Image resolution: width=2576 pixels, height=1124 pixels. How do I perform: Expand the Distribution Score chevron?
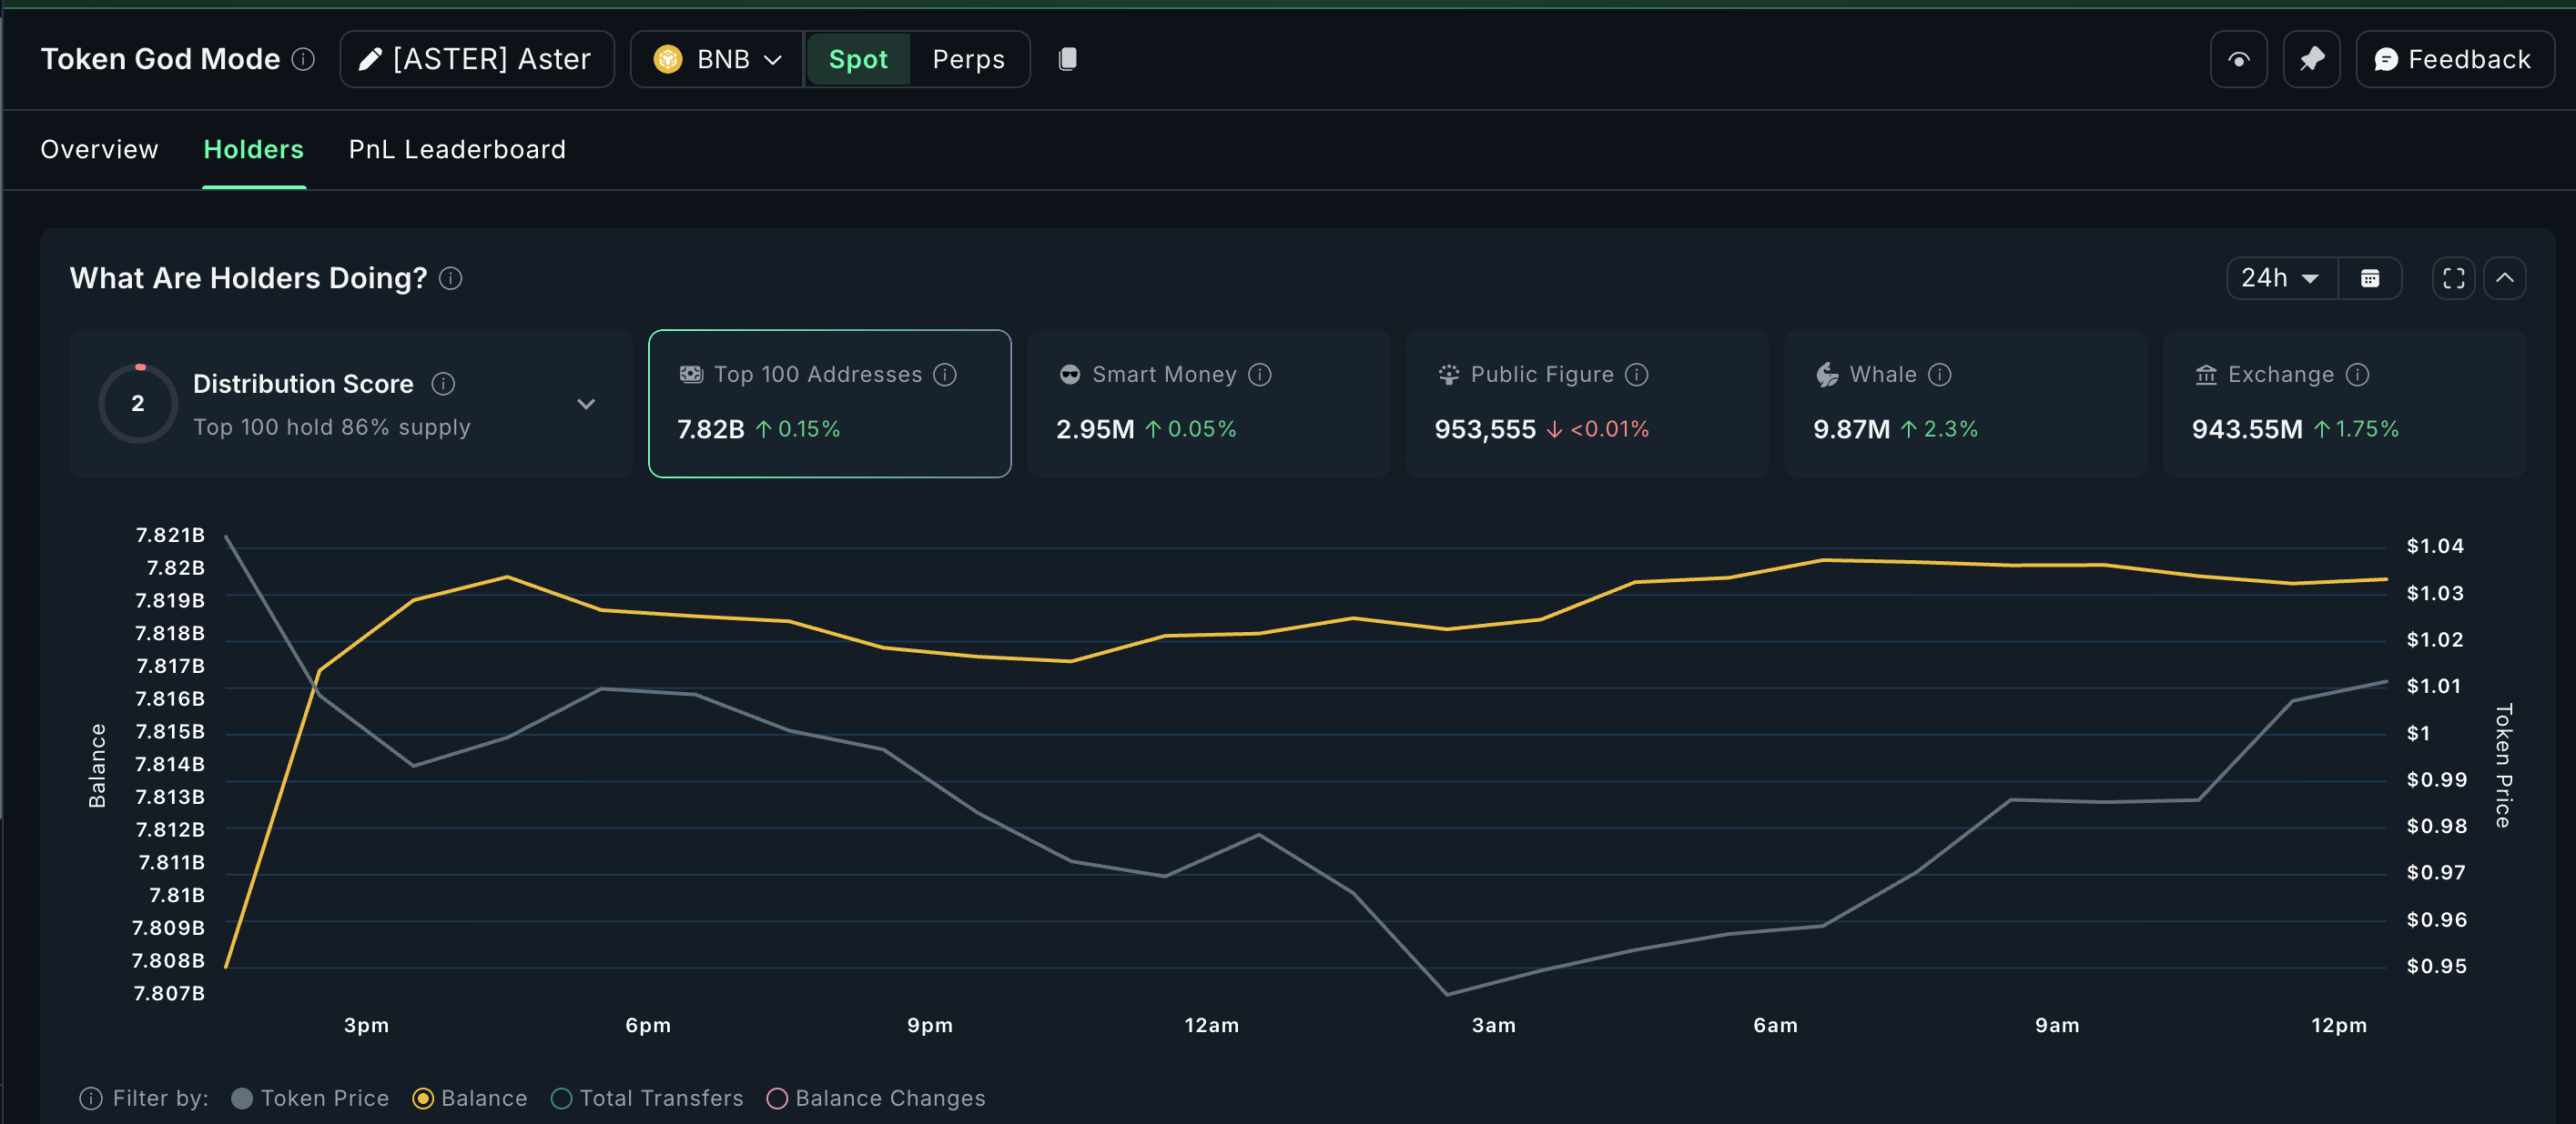tap(586, 405)
